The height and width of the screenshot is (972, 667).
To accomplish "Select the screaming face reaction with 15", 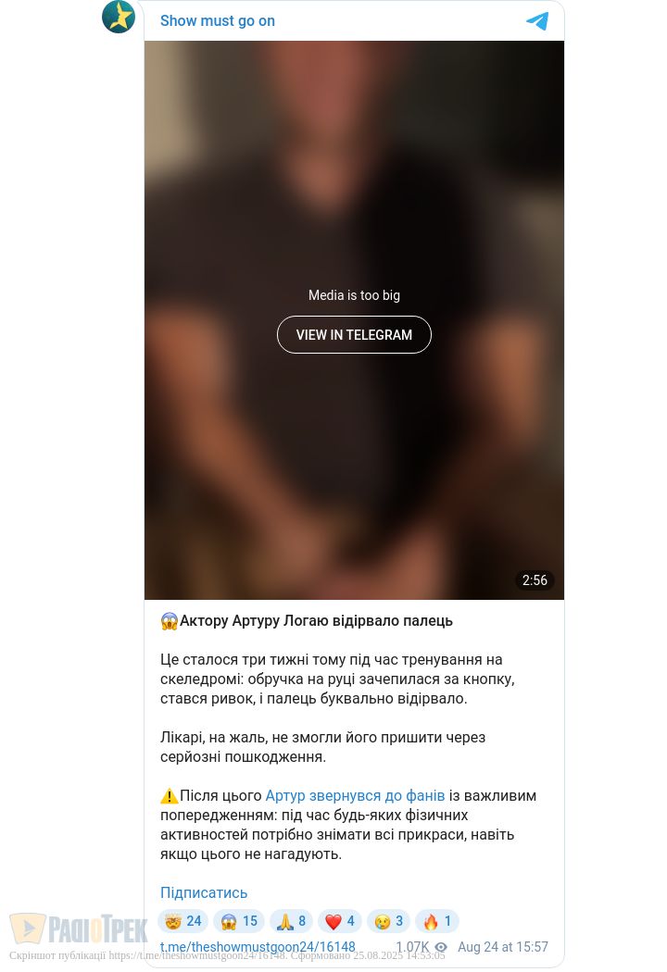I will point(239,921).
